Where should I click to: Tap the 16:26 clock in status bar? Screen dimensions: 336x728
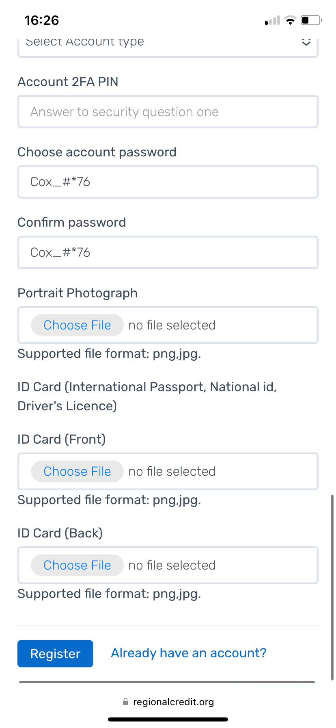click(x=42, y=20)
